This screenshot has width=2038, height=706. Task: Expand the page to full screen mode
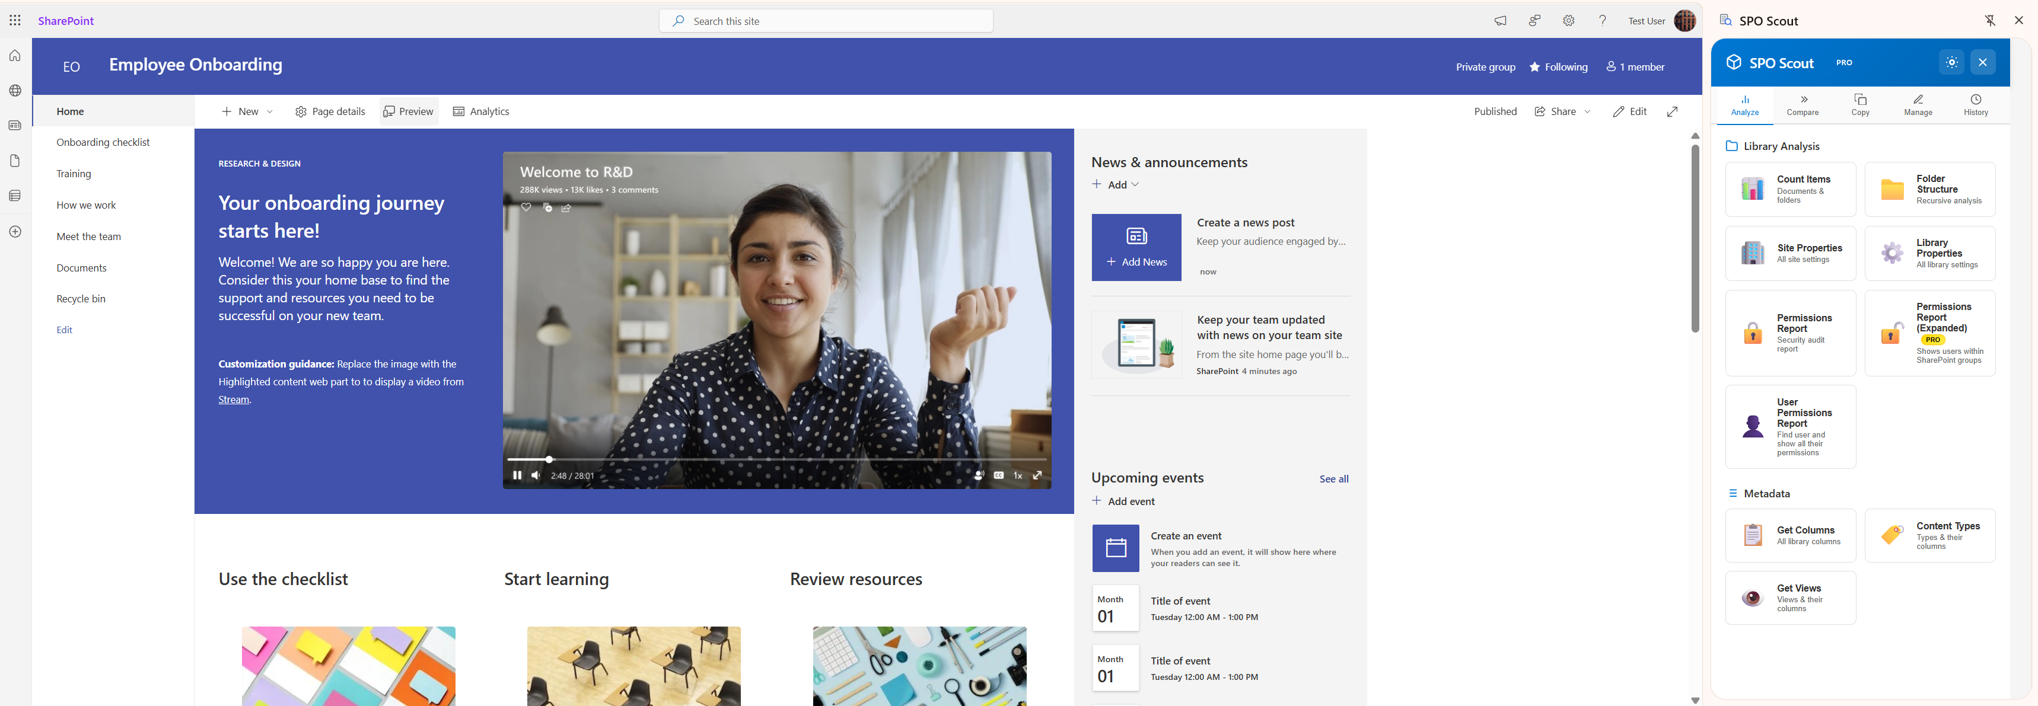coord(1671,111)
